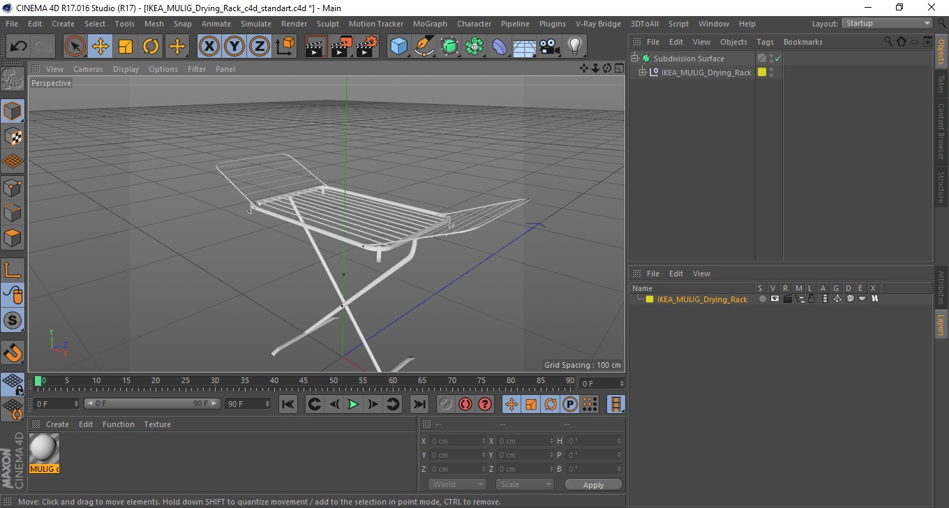Toggle Snap magnet icon

pos(13,352)
